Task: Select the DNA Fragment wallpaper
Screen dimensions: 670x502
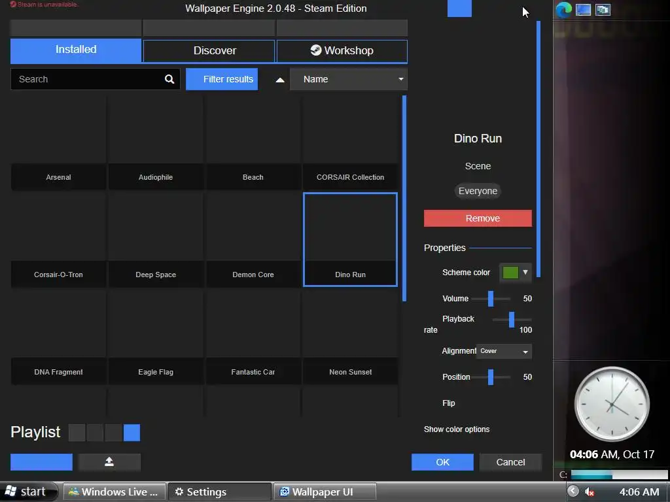Action: tap(58, 337)
